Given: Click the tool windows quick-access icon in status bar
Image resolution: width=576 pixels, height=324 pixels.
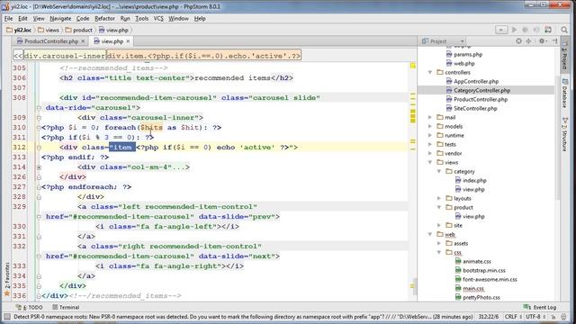Looking at the screenshot, I should click(x=7, y=317).
